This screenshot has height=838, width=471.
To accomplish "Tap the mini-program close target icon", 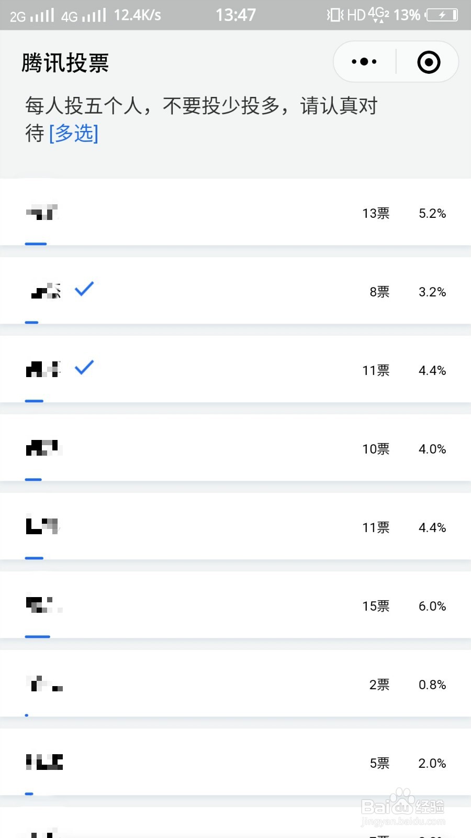I will (x=429, y=62).
